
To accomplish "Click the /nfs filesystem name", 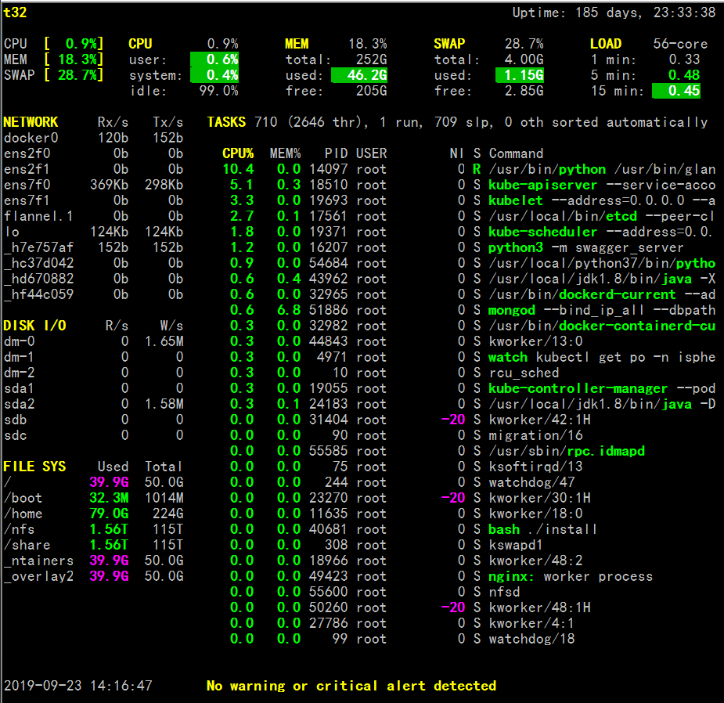I will tap(20, 529).
